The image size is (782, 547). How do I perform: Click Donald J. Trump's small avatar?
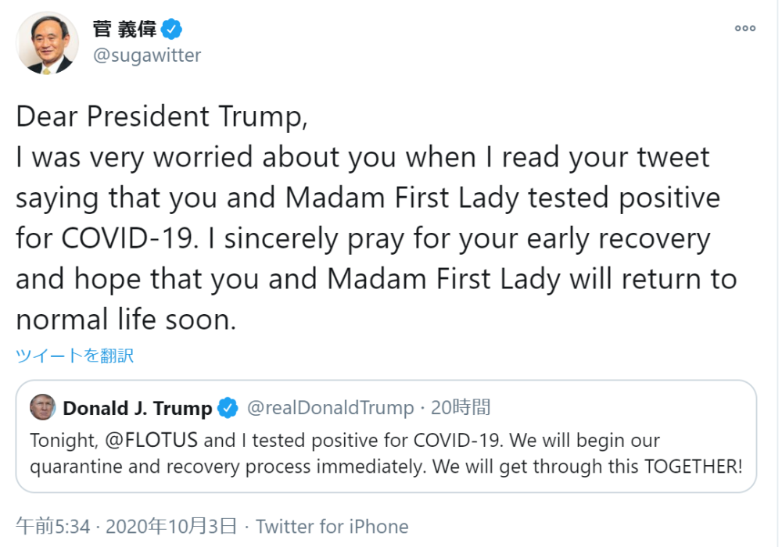click(43, 407)
